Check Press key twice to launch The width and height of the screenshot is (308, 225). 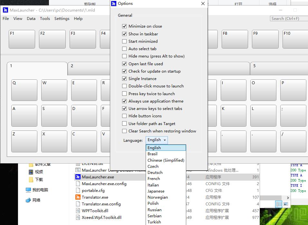[x=124, y=94]
